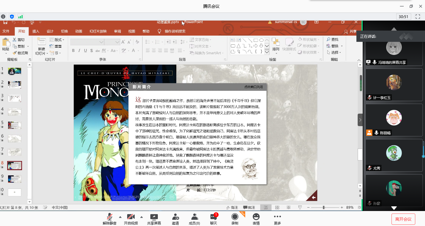Expand the audio options arrow beside 解除静音
This screenshot has height=226, width=425.
pos(120,217)
